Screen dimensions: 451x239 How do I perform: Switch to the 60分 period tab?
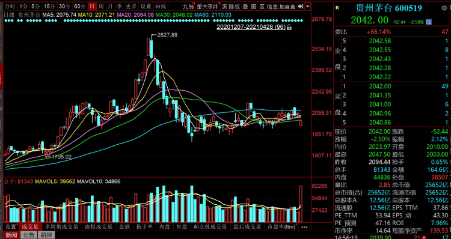pos(79,7)
